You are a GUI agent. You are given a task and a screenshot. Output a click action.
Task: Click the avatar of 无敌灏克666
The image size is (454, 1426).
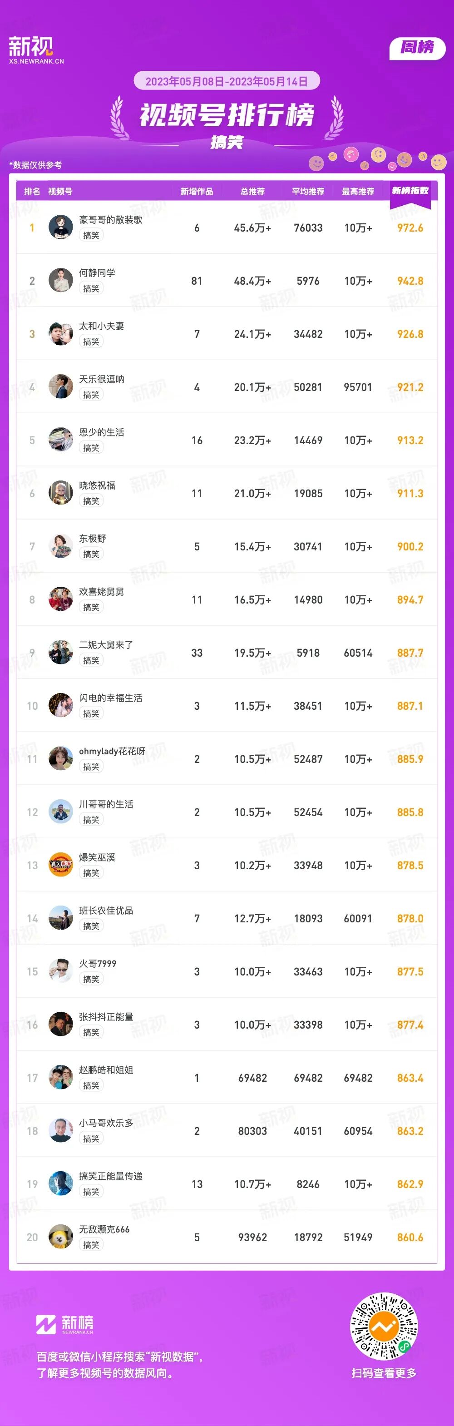(x=60, y=1237)
